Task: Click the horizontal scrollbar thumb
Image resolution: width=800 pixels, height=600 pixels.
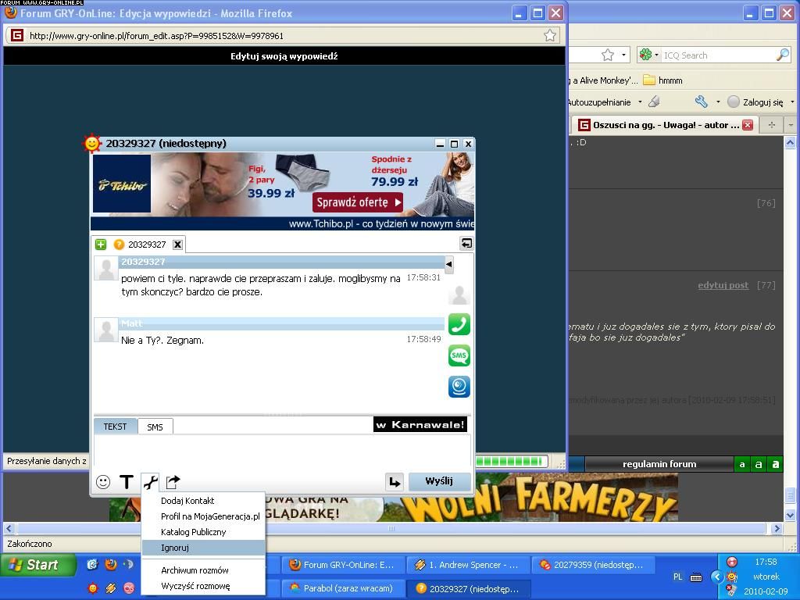Action: (x=392, y=529)
